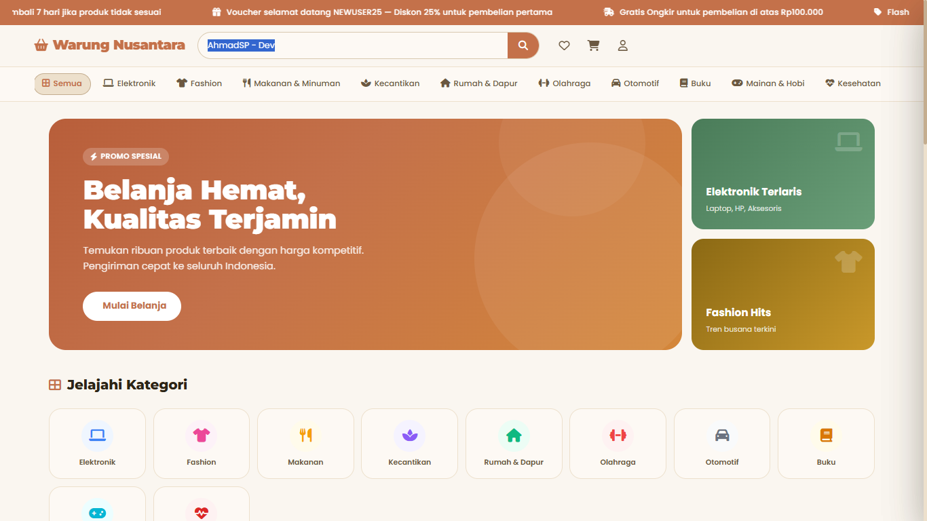Click the PROMO SPESIAL badge

point(126,157)
